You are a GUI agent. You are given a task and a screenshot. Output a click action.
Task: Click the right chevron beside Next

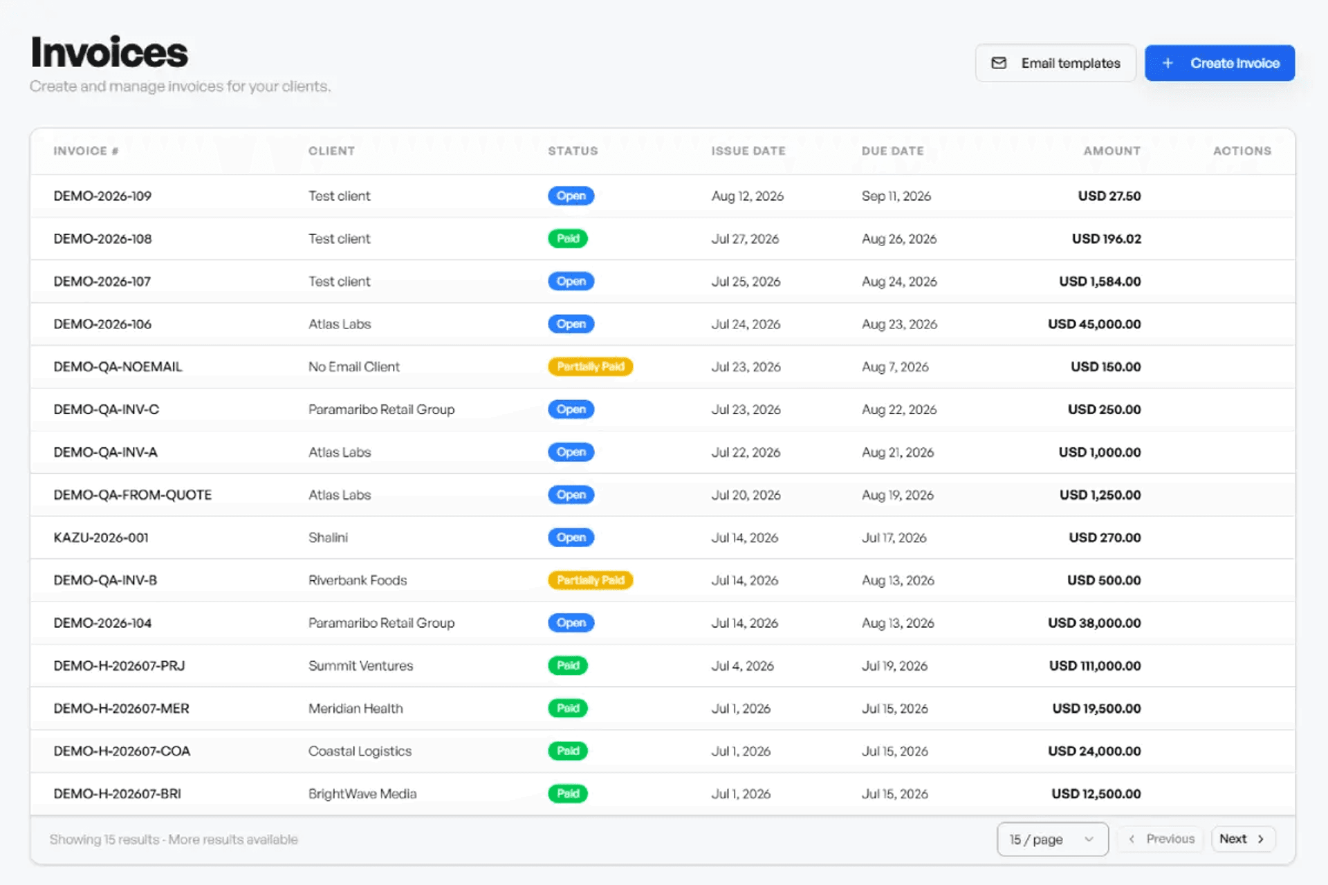pos(1261,839)
